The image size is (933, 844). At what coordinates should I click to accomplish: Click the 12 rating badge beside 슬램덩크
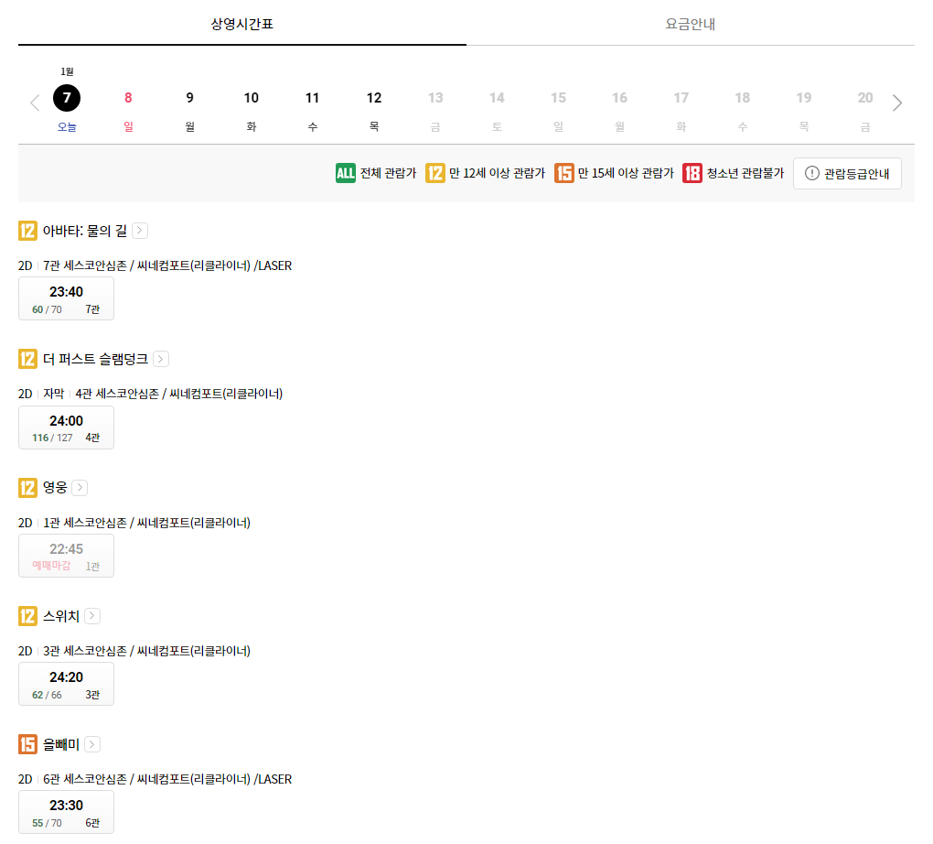click(x=27, y=359)
